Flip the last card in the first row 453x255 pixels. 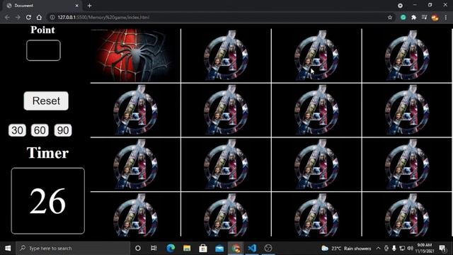click(407, 55)
